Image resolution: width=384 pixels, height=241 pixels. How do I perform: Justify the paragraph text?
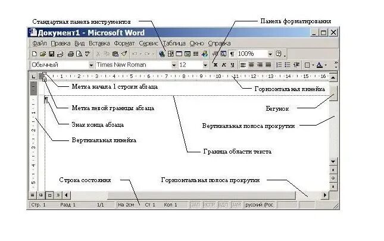coord(269,65)
